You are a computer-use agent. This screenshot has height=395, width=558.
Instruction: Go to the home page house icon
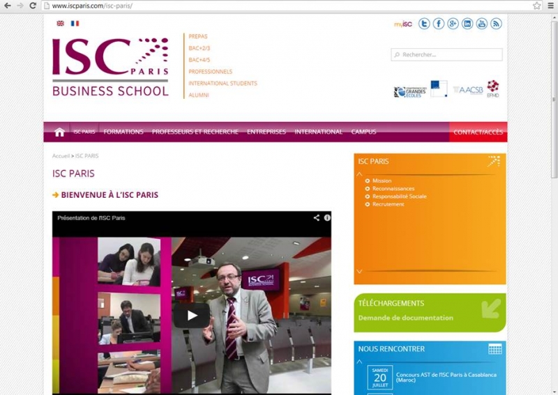[59, 132]
